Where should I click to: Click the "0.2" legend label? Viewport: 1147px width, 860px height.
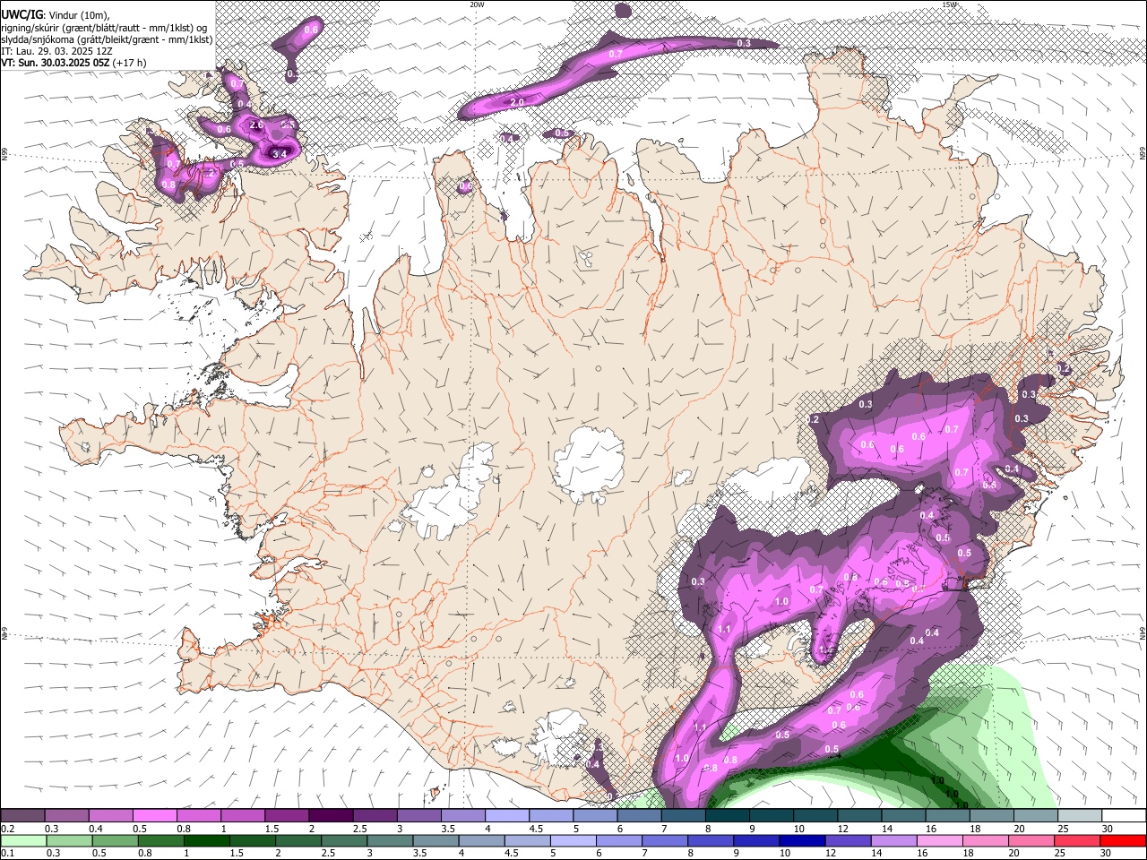tap(7, 829)
